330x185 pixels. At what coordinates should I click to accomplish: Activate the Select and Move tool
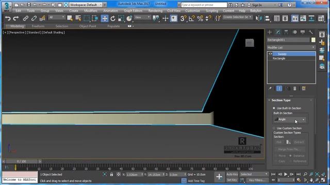105,18
